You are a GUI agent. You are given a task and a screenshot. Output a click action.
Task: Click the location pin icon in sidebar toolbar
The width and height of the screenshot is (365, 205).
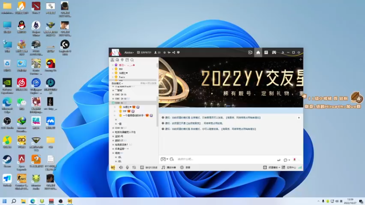[122, 60]
